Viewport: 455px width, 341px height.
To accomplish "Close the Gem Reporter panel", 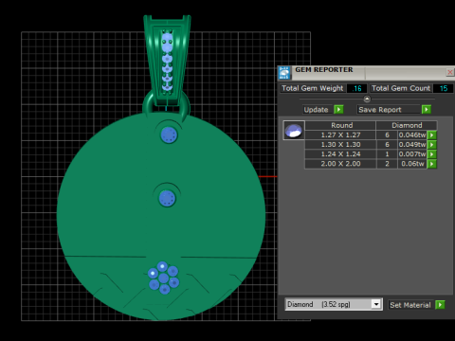I will [x=450, y=72].
